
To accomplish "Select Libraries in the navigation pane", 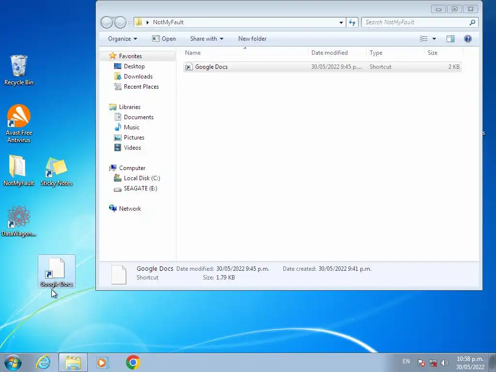I will coord(129,107).
